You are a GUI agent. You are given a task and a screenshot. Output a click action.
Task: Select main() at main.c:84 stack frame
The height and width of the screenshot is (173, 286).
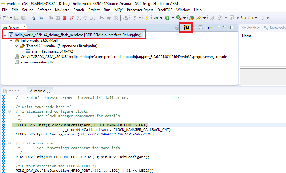49,51
